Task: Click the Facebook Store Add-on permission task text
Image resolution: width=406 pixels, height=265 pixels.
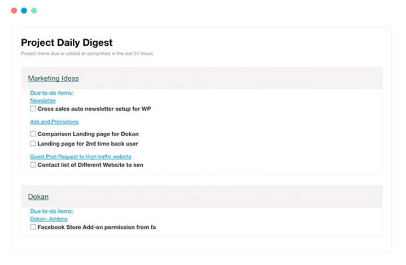Action: (97, 227)
